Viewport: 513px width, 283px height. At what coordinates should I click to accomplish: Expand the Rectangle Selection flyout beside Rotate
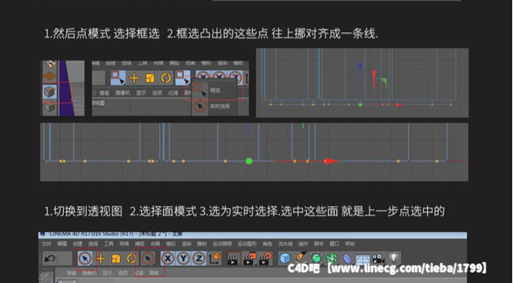183,78
